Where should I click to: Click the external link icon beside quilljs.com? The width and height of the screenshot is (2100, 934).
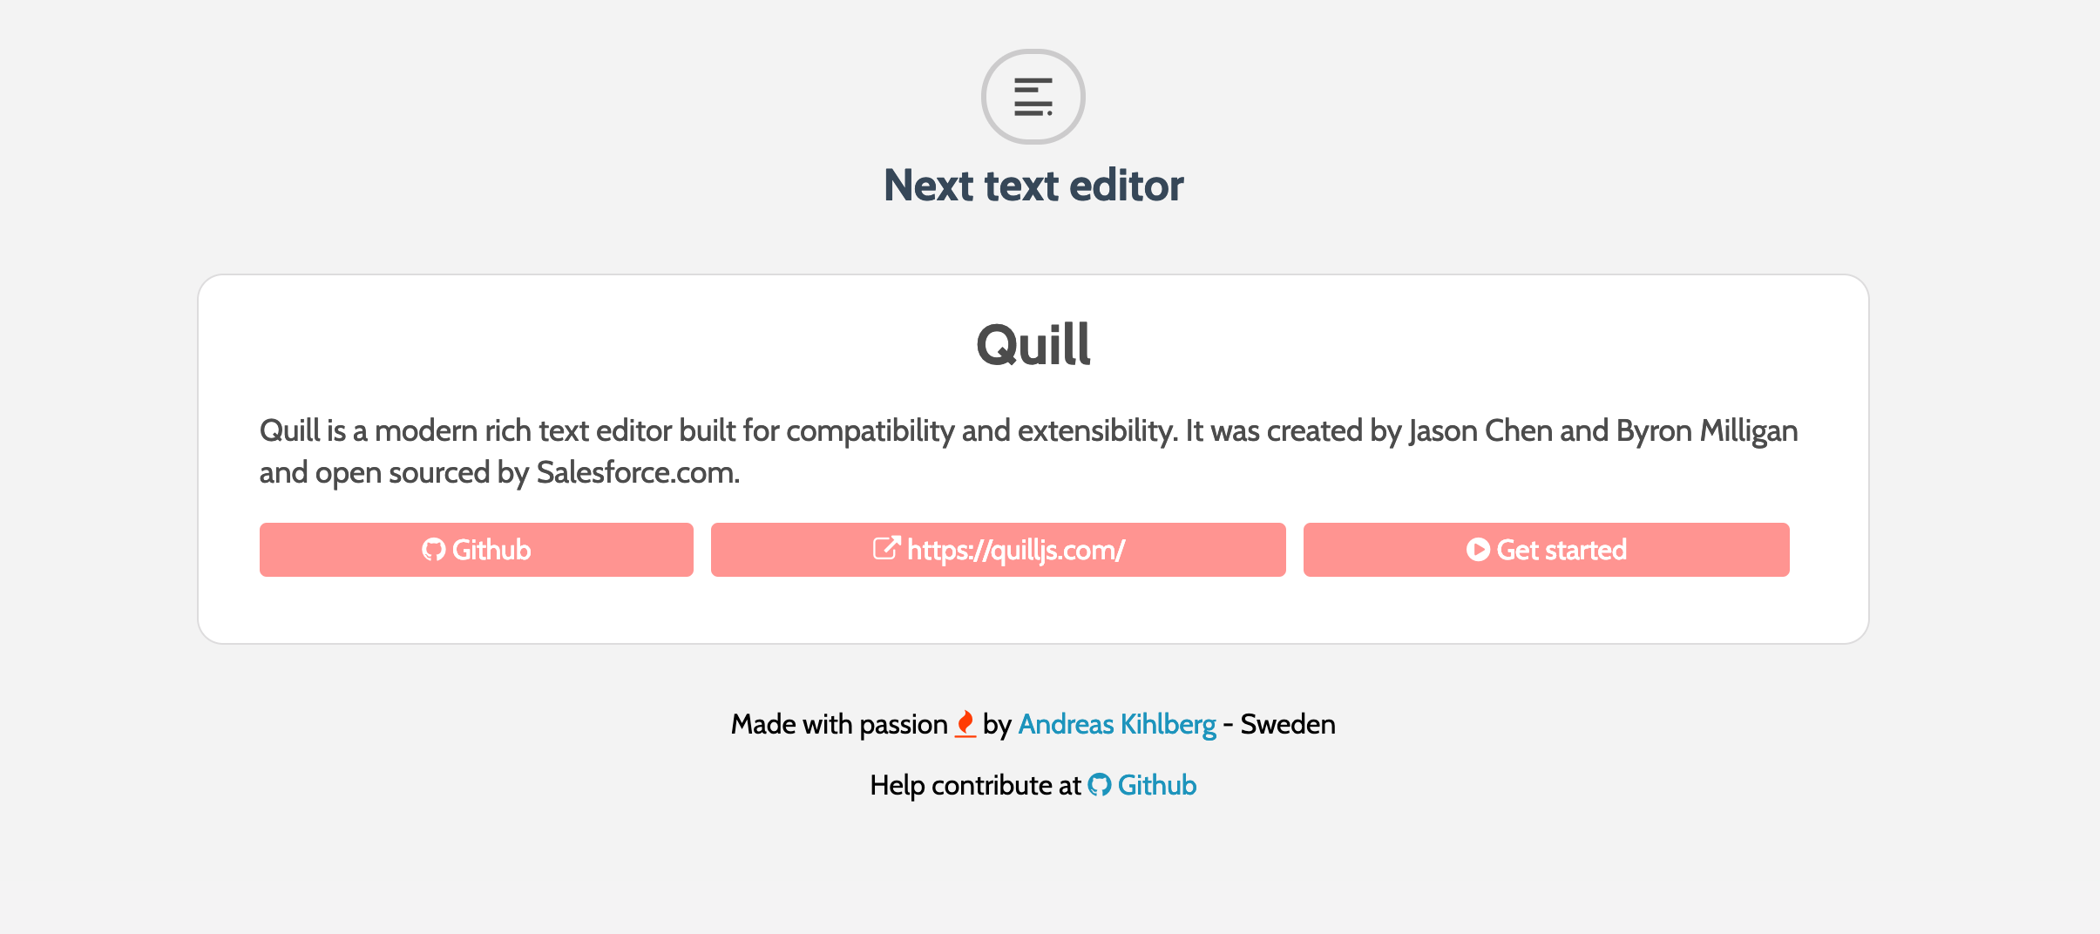click(886, 548)
